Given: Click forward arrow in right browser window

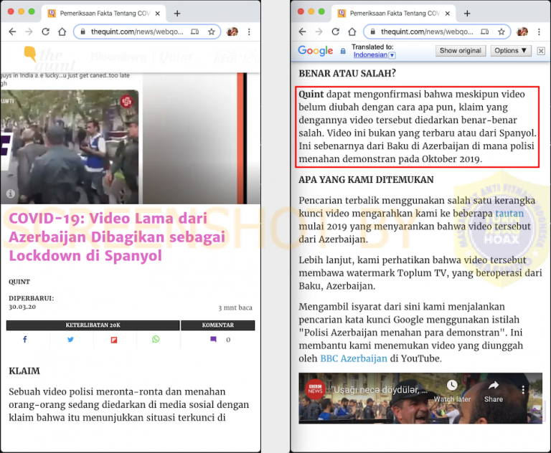Looking at the screenshot, I should tap(319, 32).
